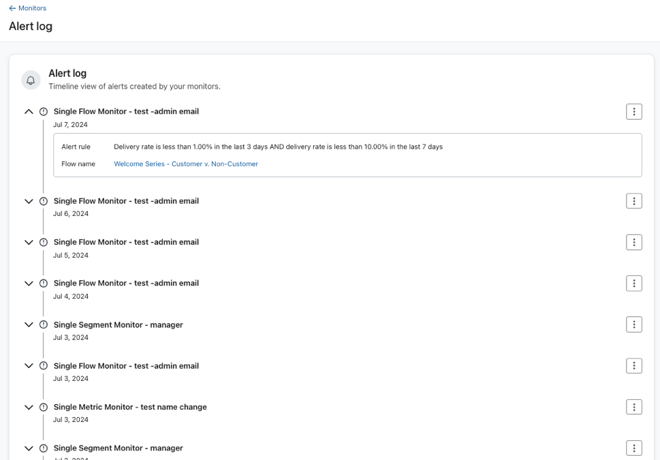This screenshot has width=660, height=460.
Task: Expand the bottom Single Segment Monitor entry
Action: click(29, 448)
